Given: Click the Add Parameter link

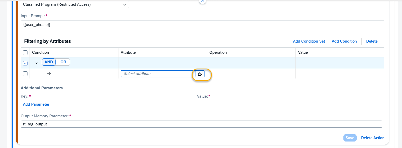Looking at the screenshot, I should tap(36, 104).
